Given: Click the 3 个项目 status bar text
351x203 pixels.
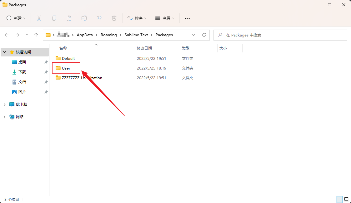Looking at the screenshot, I should 12,200.
